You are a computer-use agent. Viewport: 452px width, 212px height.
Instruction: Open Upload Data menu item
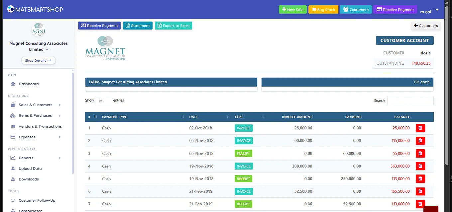pos(30,169)
